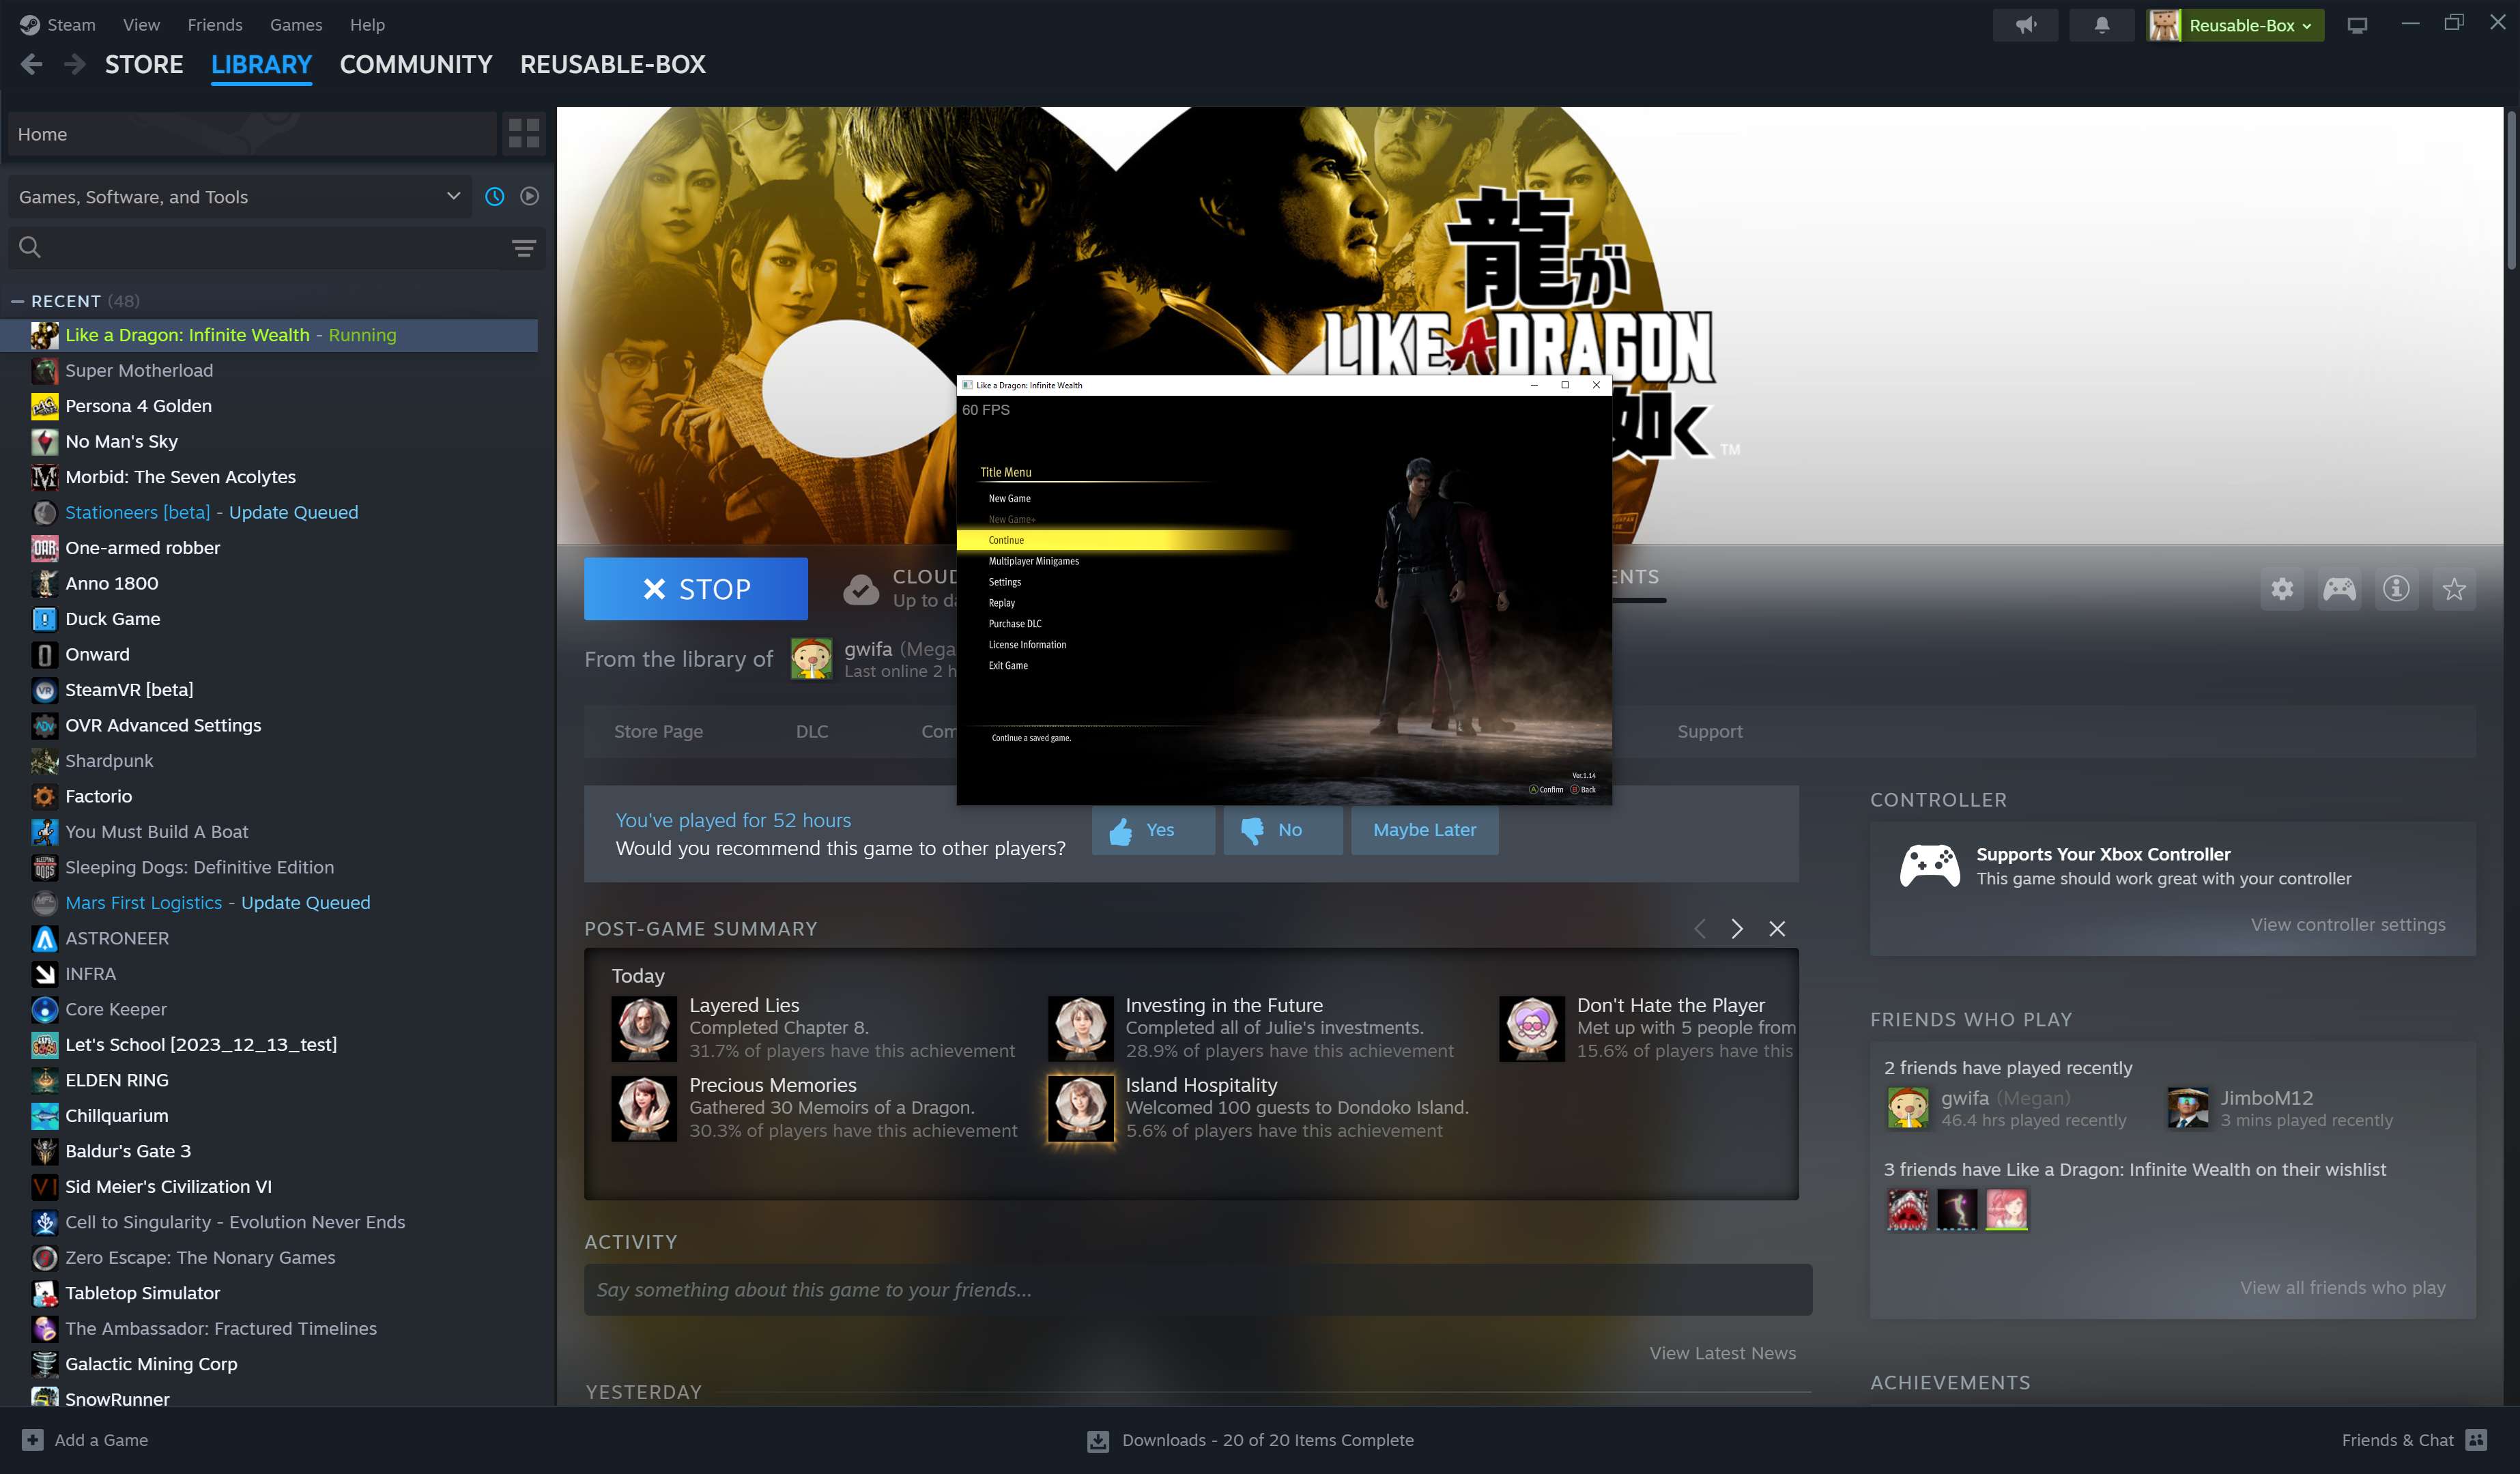
Task: Open advanced filter options in search bar
Action: coord(524,248)
